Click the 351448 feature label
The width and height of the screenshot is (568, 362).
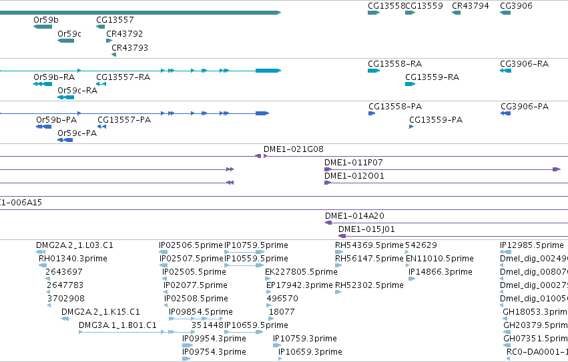tap(208, 325)
